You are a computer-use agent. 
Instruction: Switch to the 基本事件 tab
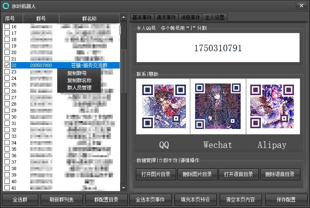coord(142,17)
